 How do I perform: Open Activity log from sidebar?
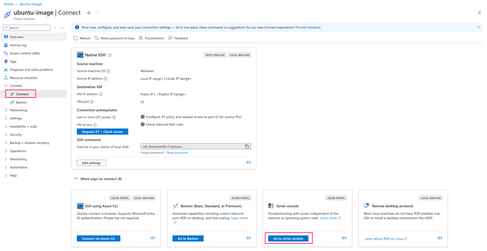(18, 45)
